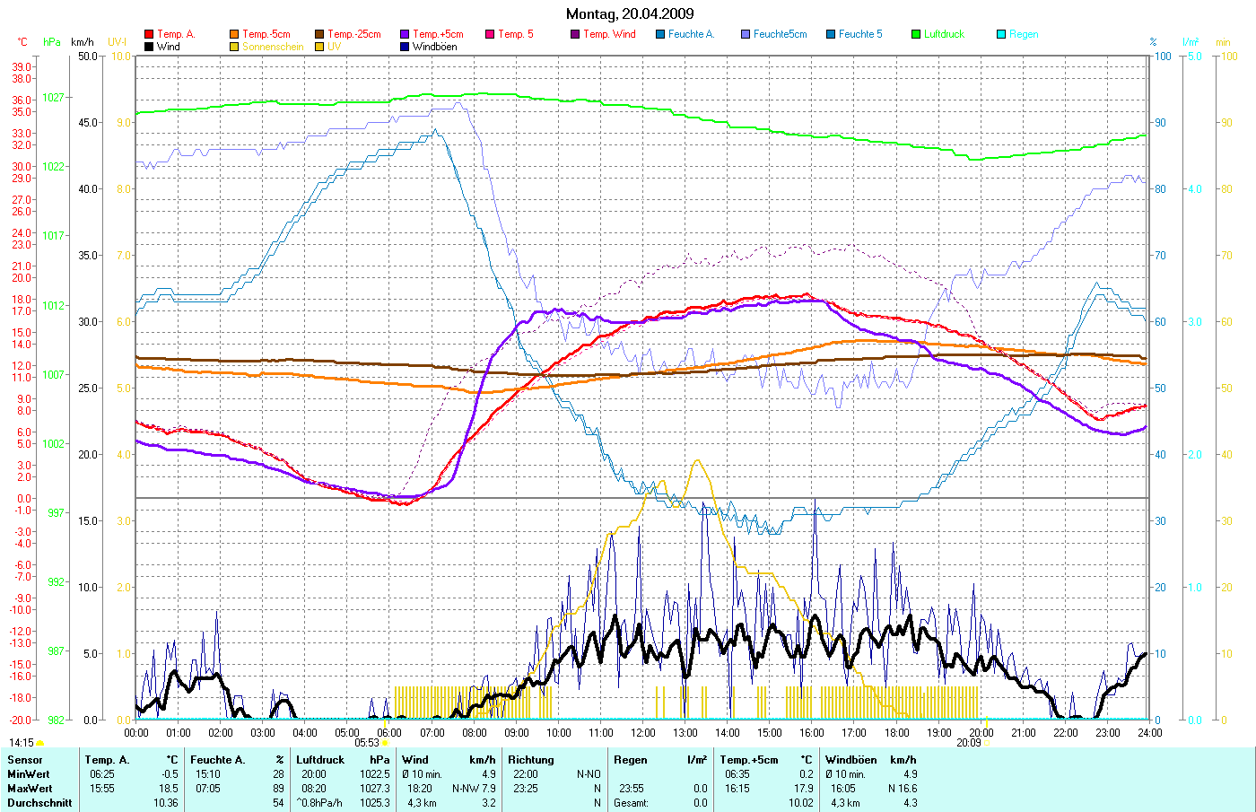Click the yellow Sonnenschein legend square
The width and height of the screenshot is (1256, 812).
click(234, 47)
